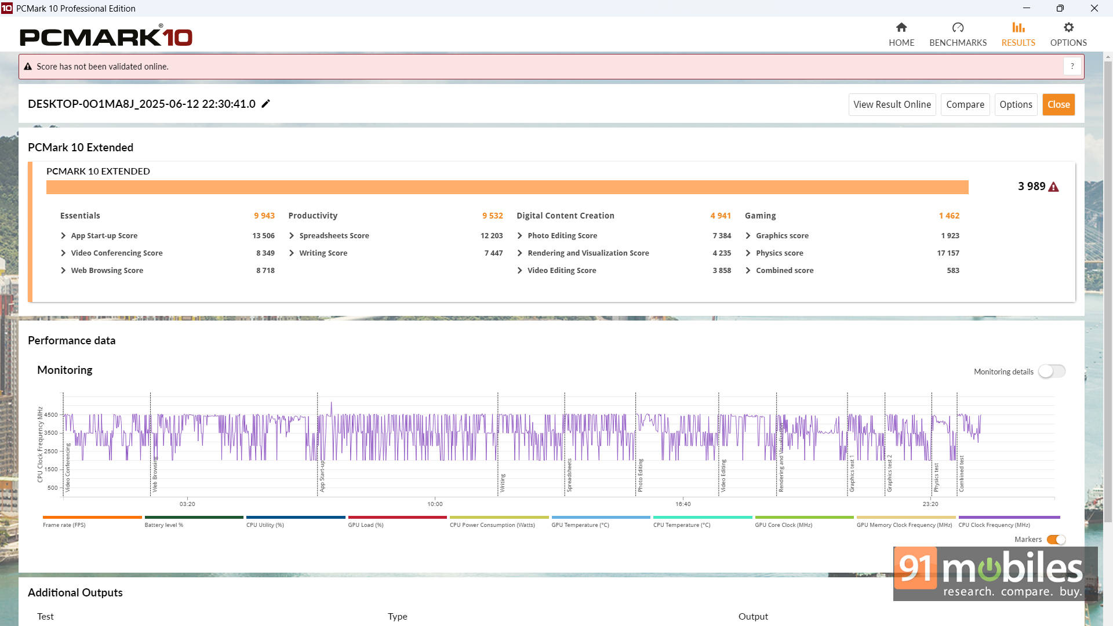Click the orange PCMark 10 Extended score bar
This screenshot has height=626, width=1113.
coord(507,187)
